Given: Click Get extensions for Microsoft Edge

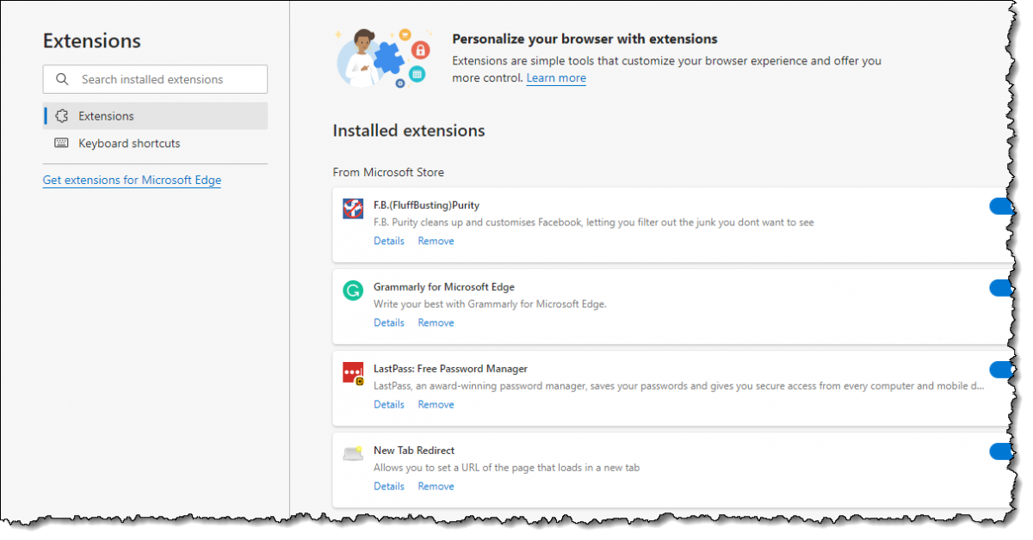Looking at the screenshot, I should pyautogui.click(x=131, y=180).
